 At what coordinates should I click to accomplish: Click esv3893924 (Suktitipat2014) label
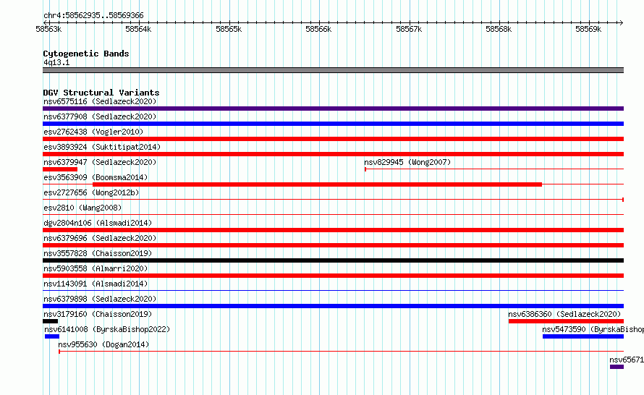click(x=102, y=147)
